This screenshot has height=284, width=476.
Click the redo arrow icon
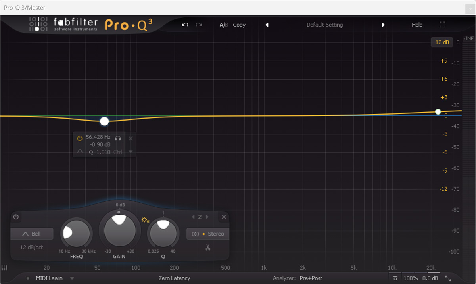[x=199, y=25]
